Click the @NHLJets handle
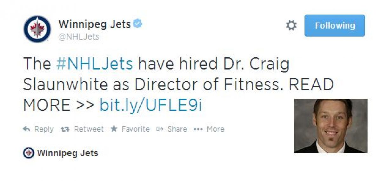Screen dimensions: 381x181 [x=79, y=37]
